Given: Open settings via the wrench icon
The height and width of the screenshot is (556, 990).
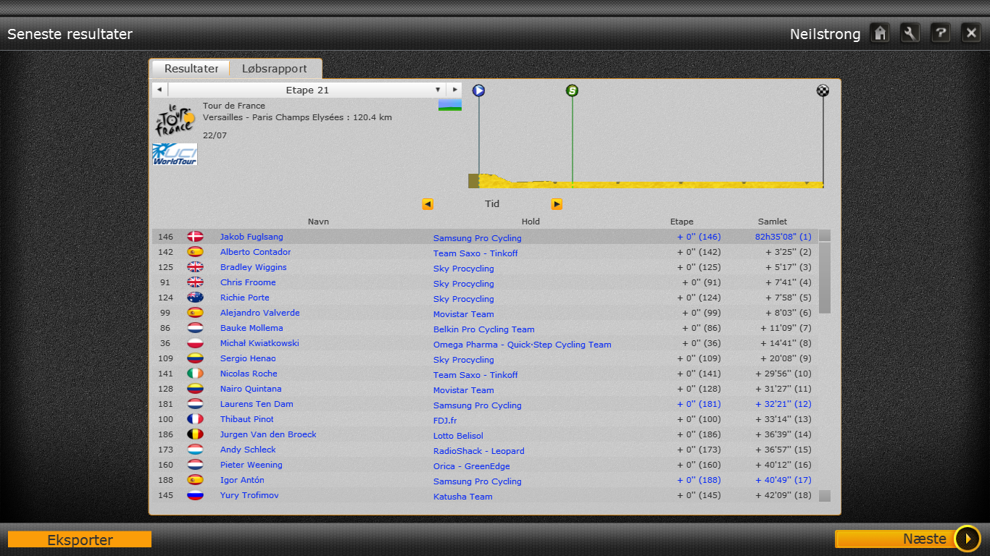Looking at the screenshot, I should 910,33.
